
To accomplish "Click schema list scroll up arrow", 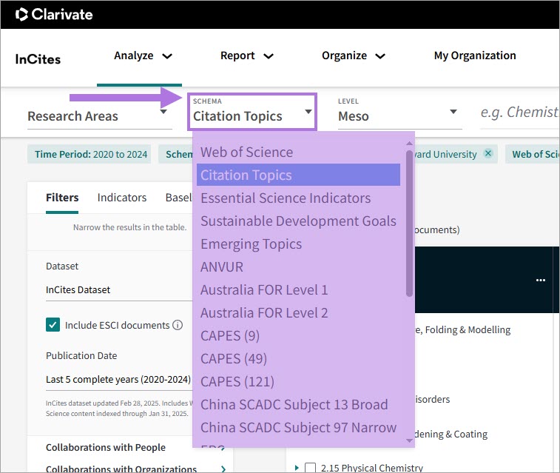I will tap(409, 144).
